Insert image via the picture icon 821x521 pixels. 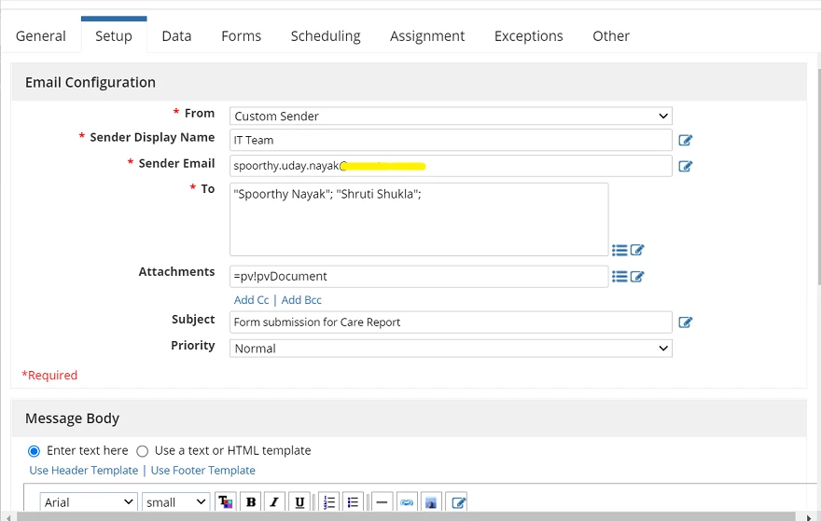click(431, 502)
